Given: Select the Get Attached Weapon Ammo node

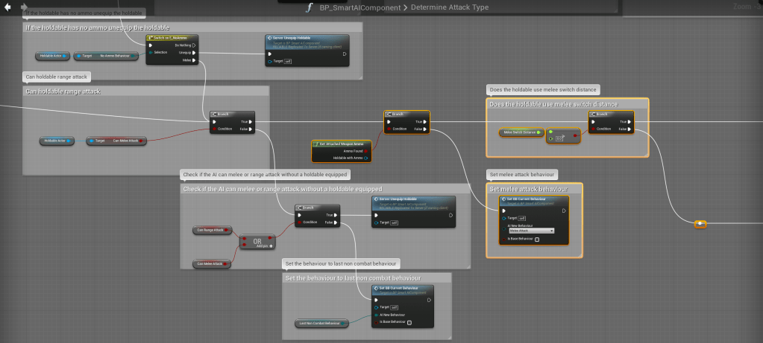Looking at the screenshot, I should (x=341, y=142).
